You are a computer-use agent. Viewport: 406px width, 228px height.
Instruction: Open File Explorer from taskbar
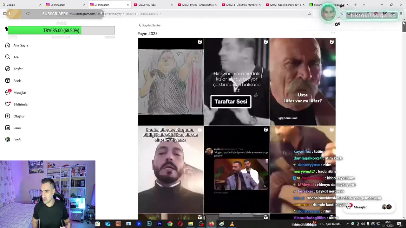point(191,224)
